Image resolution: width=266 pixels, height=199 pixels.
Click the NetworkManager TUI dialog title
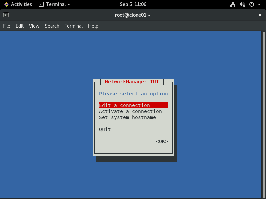pos(132,82)
